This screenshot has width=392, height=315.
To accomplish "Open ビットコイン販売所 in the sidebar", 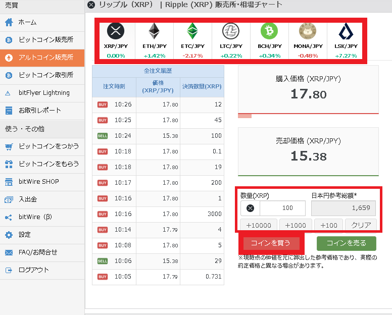I will 42,40.
